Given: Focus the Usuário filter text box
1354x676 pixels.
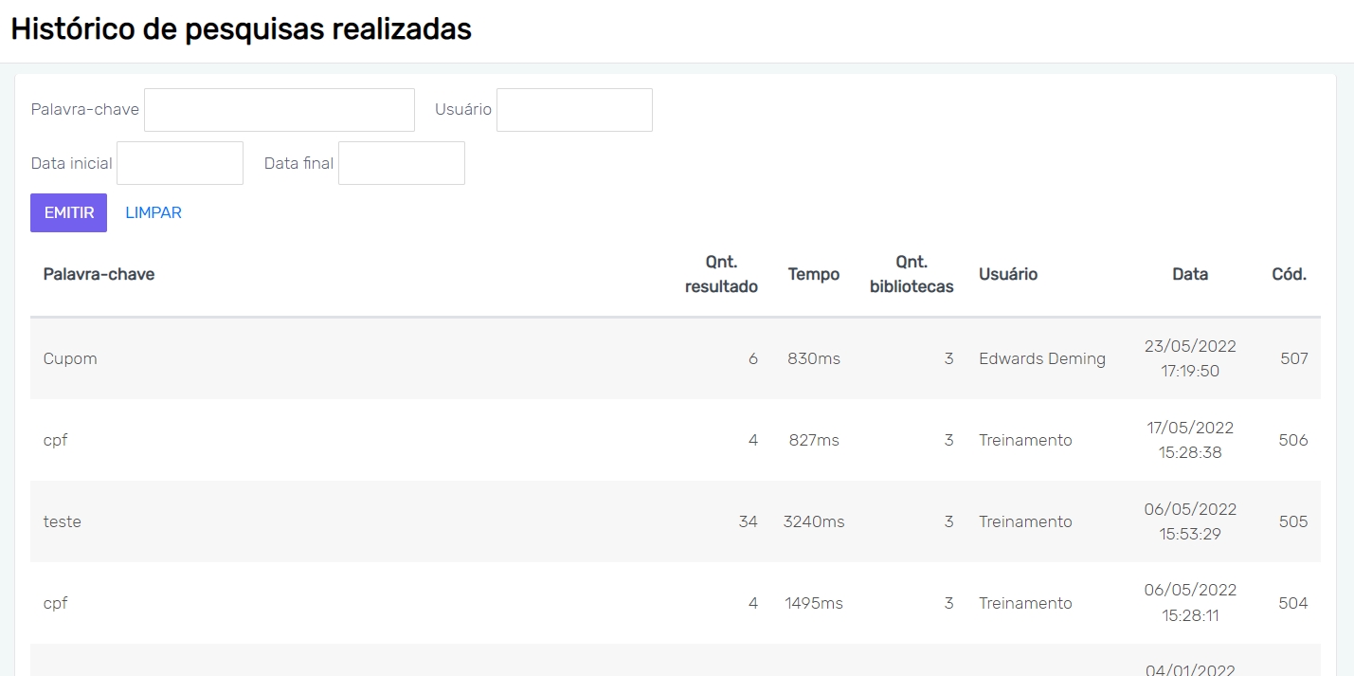Looking at the screenshot, I should (x=574, y=110).
